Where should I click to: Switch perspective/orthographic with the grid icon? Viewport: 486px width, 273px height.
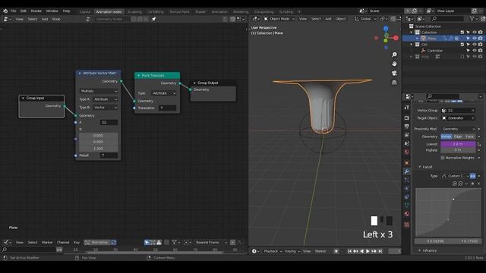394,83
